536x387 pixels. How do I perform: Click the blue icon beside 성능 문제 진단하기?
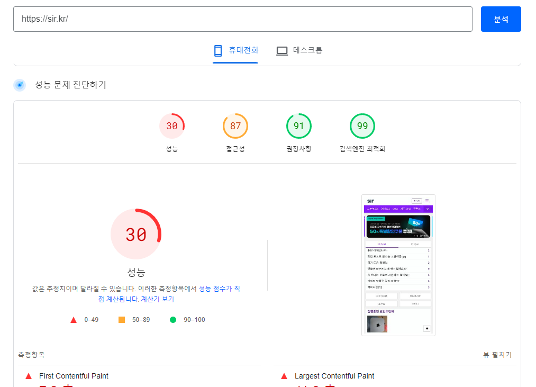[x=20, y=85]
